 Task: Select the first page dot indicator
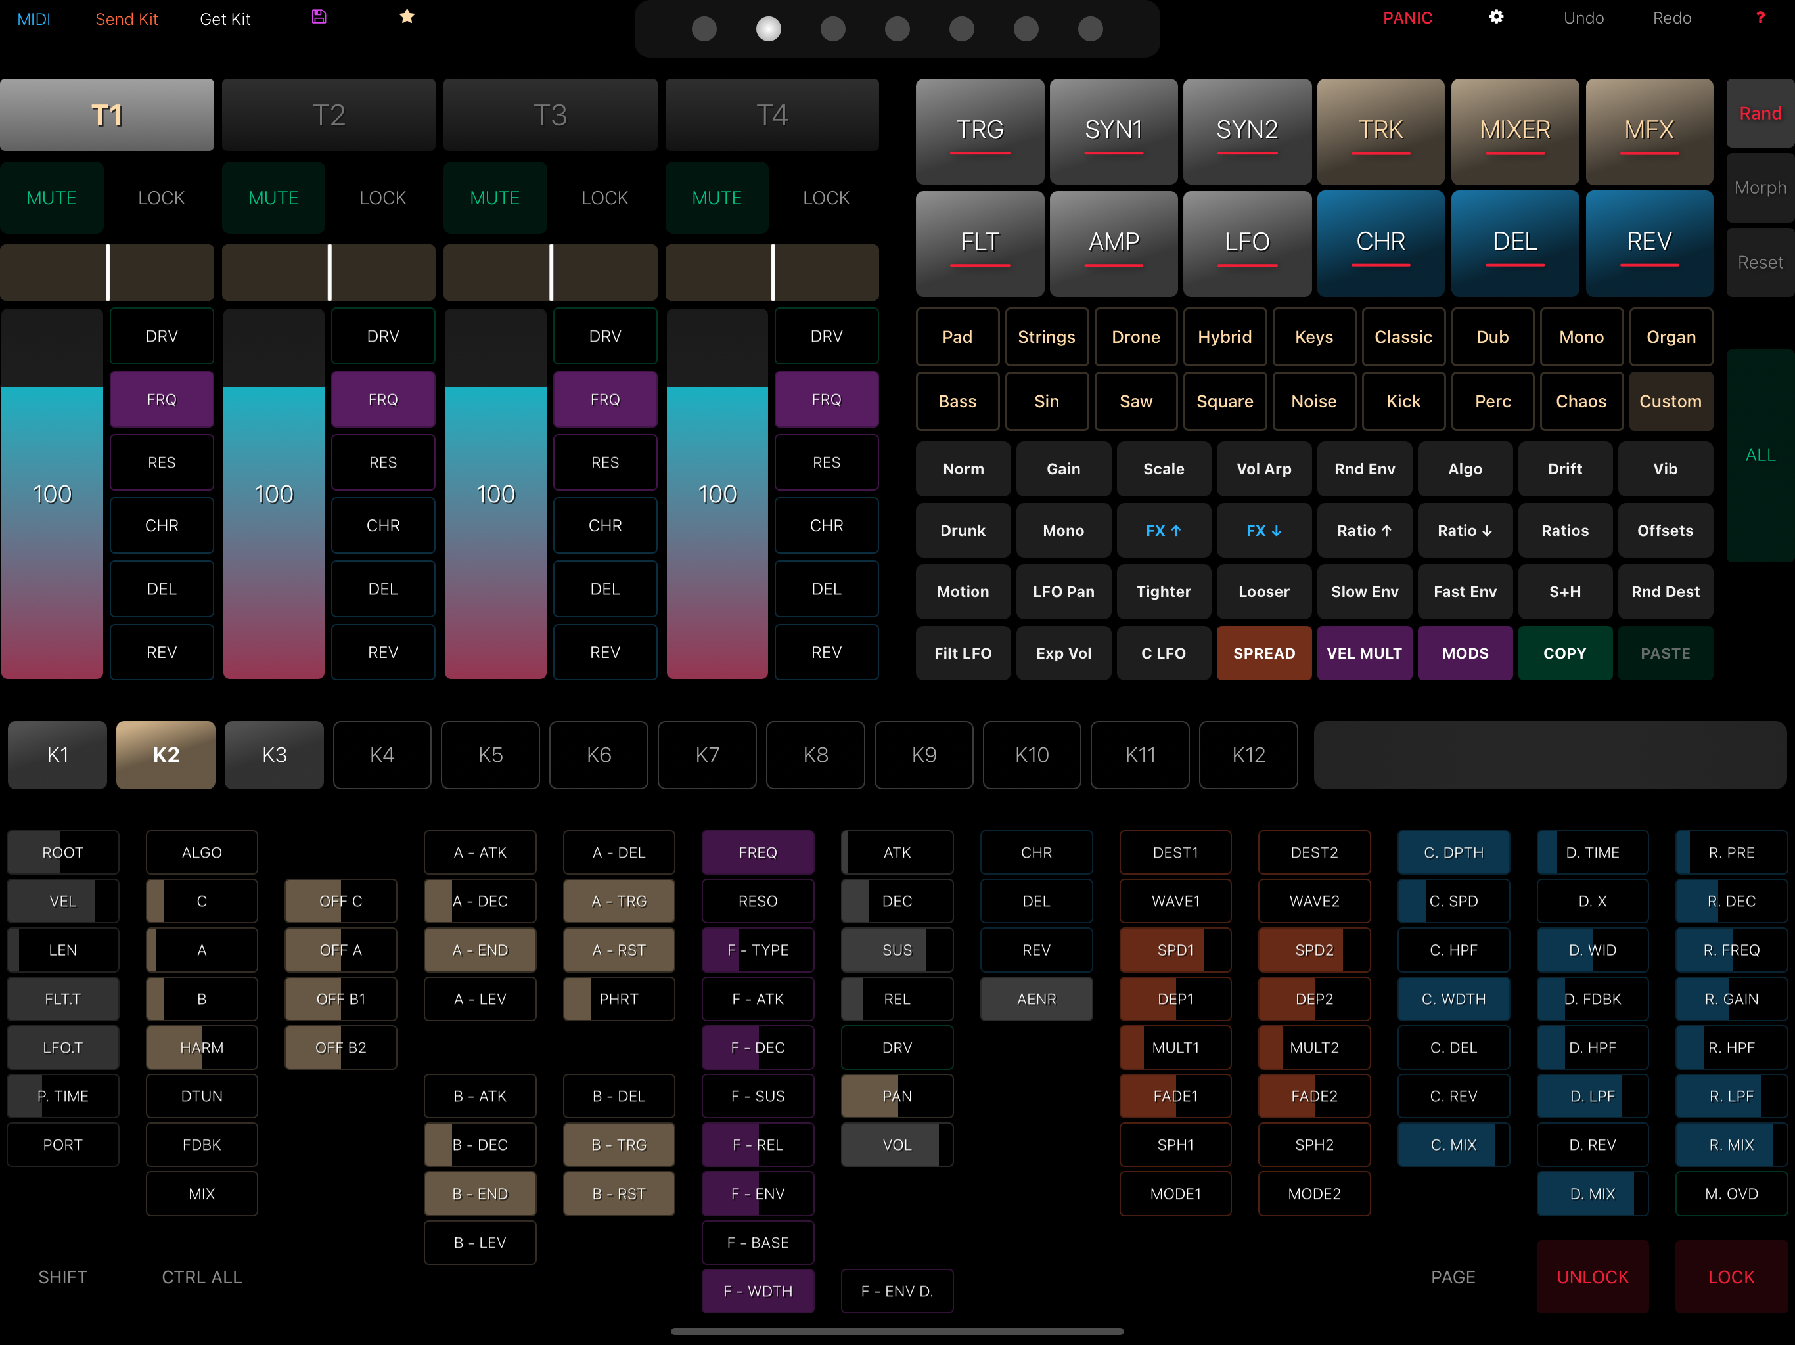pyautogui.click(x=704, y=29)
